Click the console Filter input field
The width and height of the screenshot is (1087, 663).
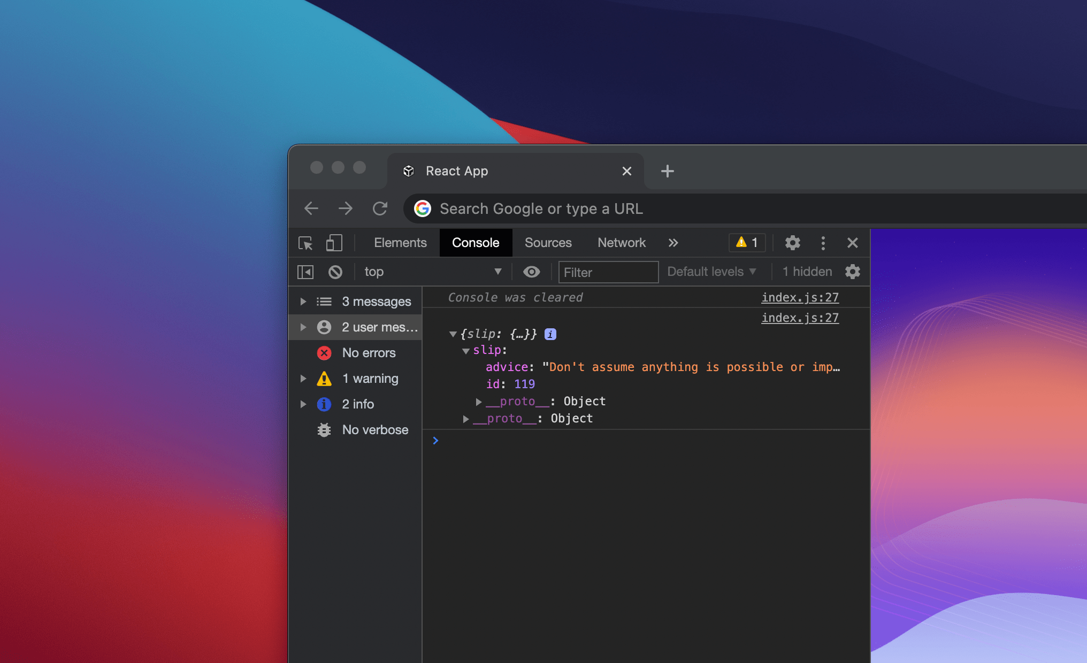(x=608, y=272)
